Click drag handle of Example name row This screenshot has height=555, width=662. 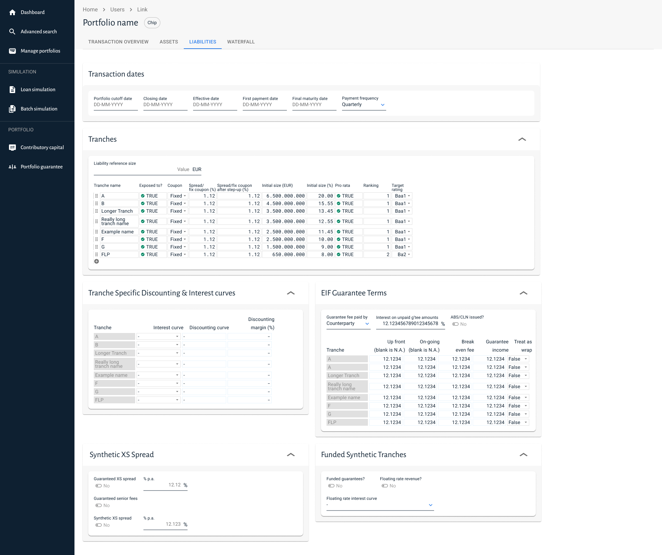pos(97,232)
